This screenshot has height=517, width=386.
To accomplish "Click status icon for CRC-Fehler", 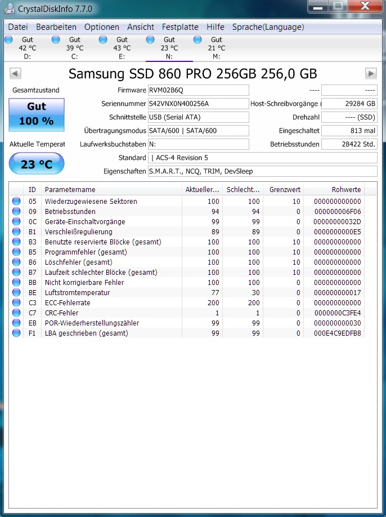I will point(16,313).
